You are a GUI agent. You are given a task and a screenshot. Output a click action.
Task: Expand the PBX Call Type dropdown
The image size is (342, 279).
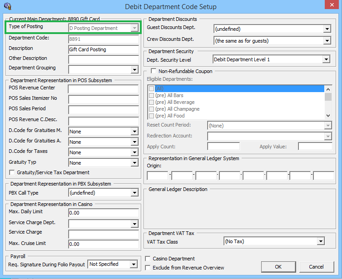(134, 192)
